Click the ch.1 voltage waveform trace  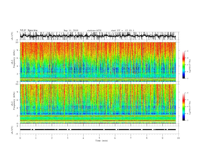98,36
